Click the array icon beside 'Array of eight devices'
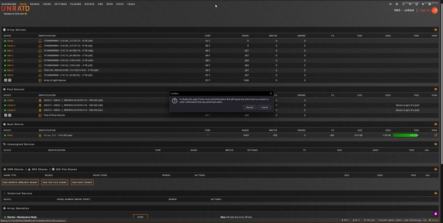The image size is (443, 223). click(40, 80)
